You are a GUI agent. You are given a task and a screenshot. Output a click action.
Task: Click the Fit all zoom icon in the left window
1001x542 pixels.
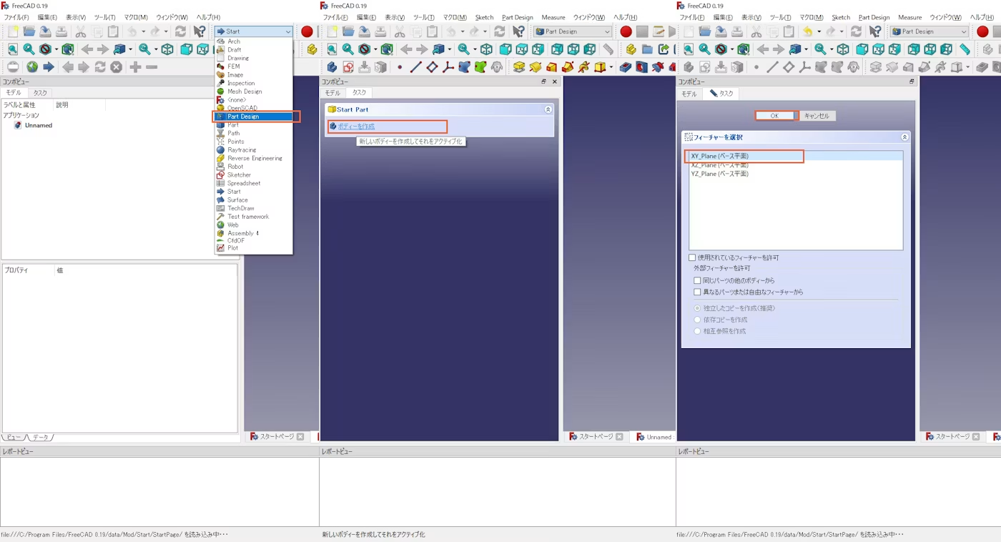tap(13, 49)
